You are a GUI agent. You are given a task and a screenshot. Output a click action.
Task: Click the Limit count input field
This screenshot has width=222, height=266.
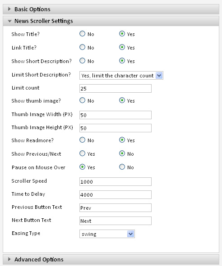click(x=116, y=89)
